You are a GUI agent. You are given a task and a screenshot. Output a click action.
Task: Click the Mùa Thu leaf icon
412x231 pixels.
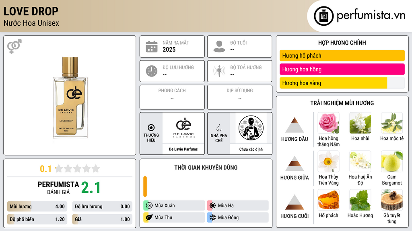tap(149, 217)
